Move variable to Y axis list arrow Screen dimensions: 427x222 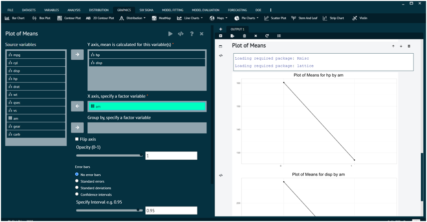pyautogui.click(x=77, y=55)
